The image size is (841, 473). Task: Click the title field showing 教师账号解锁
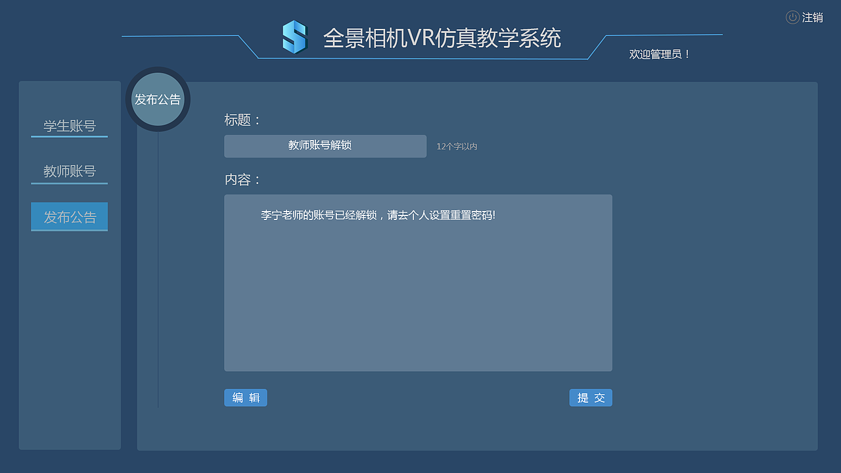click(x=325, y=146)
